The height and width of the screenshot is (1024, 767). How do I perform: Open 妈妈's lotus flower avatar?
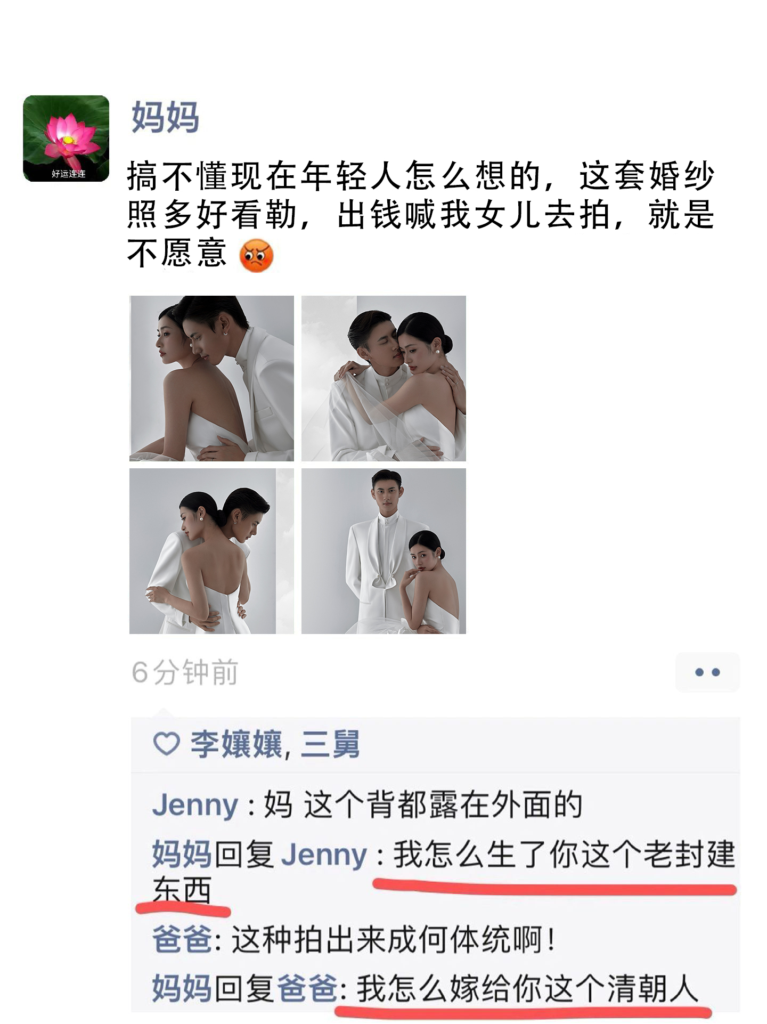[x=66, y=139]
